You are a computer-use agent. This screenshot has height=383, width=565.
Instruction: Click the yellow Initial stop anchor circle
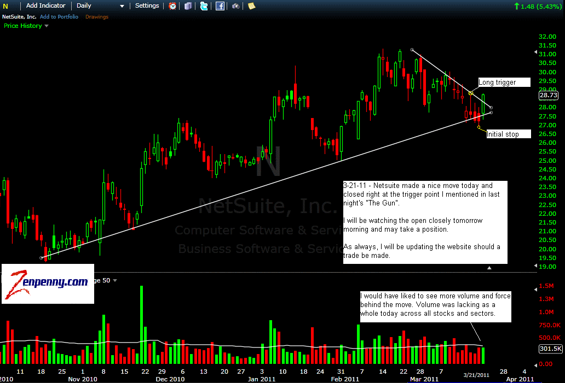click(x=478, y=127)
